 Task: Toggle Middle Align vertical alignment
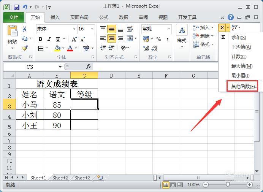(111, 29)
